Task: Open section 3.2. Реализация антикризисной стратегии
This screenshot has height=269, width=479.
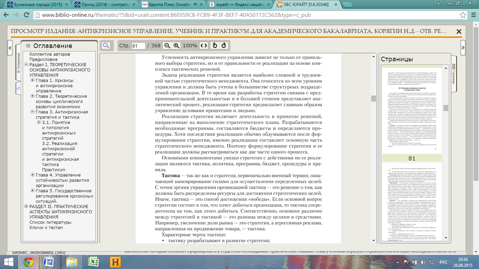Action: click(x=60, y=154)
